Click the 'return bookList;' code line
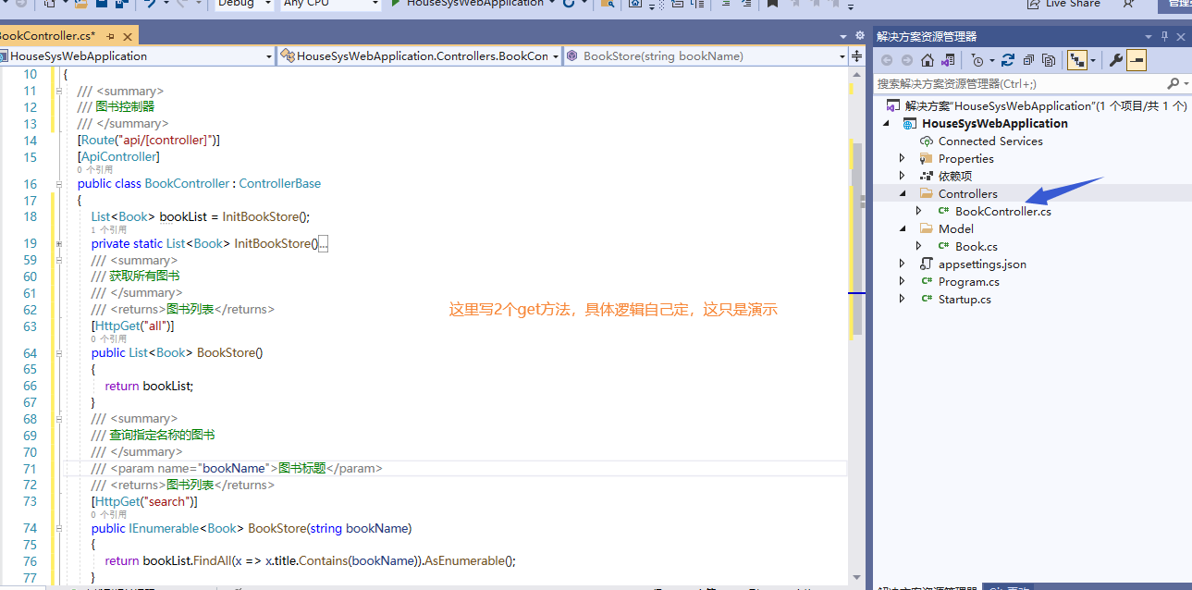 pyautogui.click(x=150, y=386)
